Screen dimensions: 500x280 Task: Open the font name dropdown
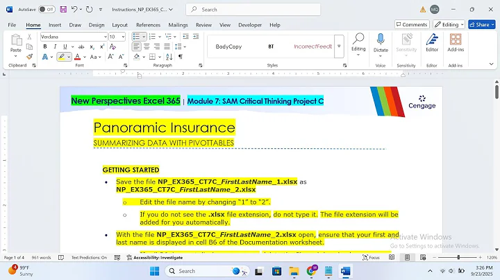point(106,37)
